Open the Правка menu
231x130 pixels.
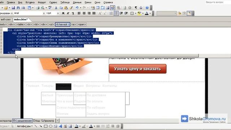tap(11, 3)
